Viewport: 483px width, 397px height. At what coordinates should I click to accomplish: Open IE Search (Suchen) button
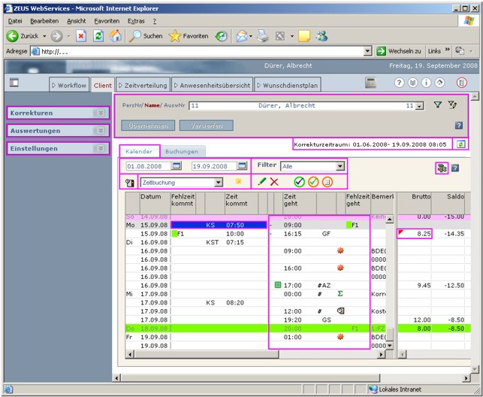146,36
